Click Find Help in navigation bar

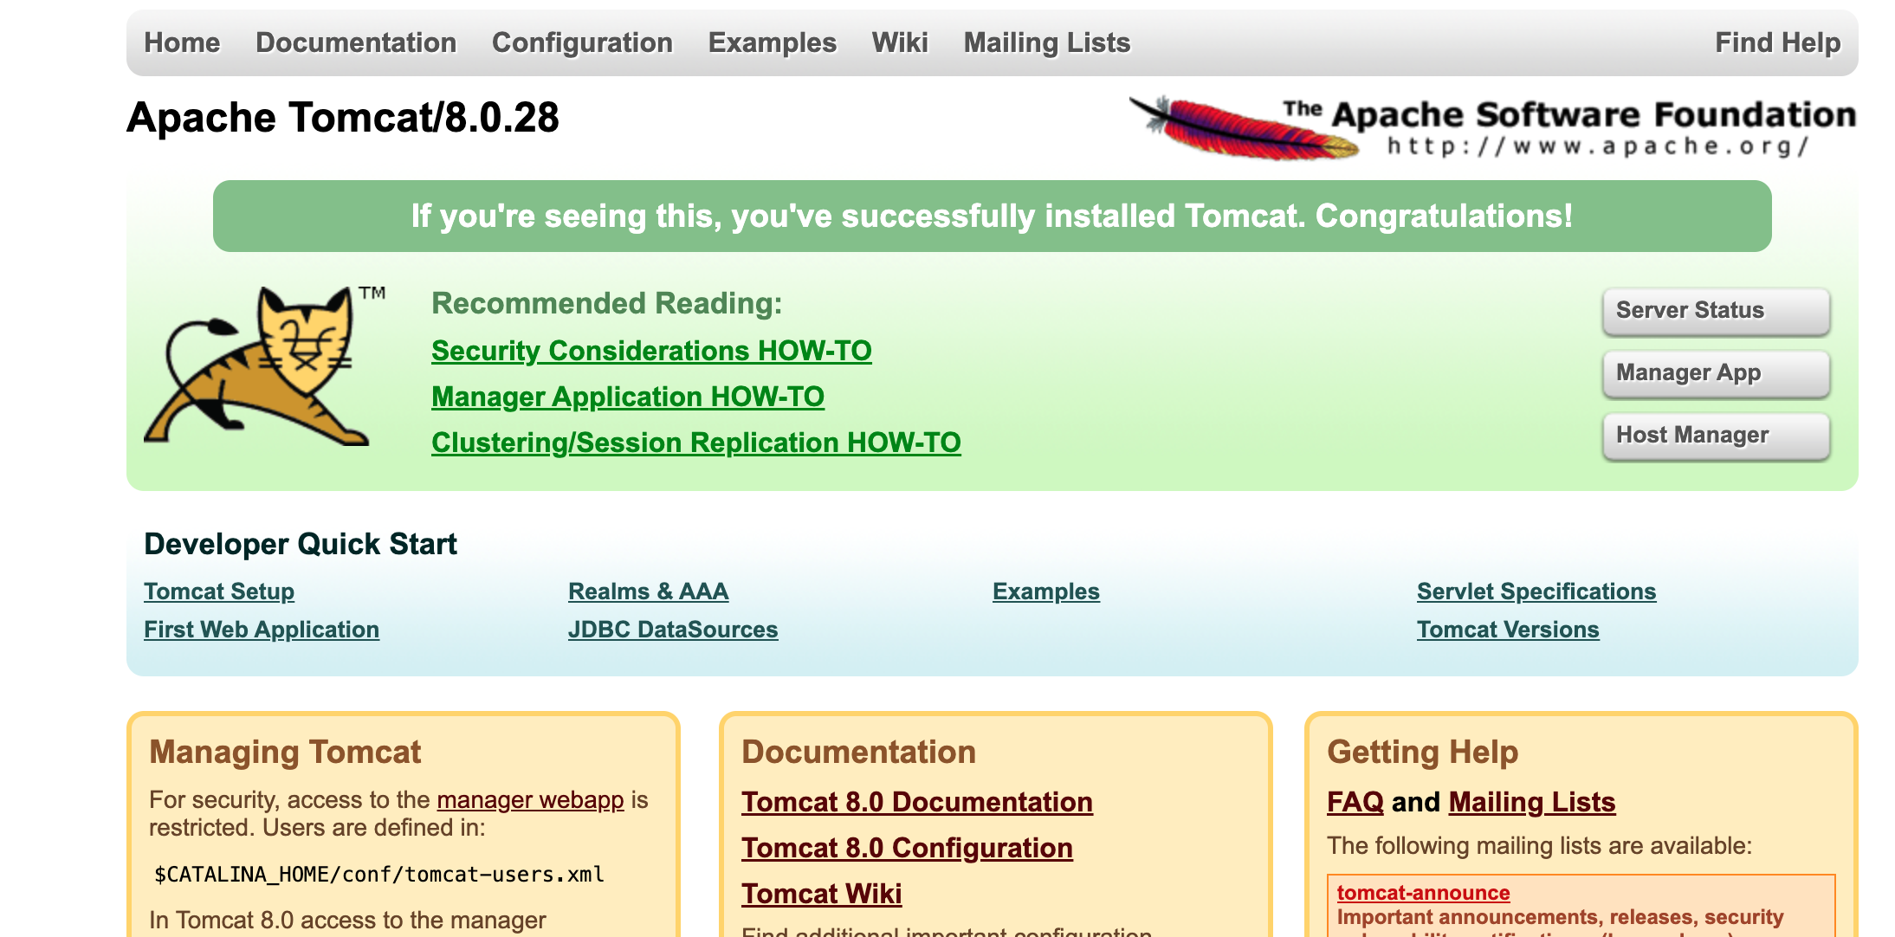[x=1777, y=42]
